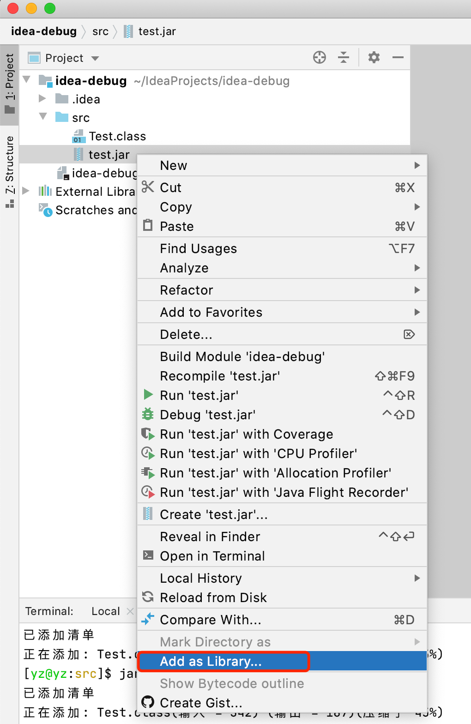This screenshot has width=471, height=724.
Task: Open Project panel settings gear
Action: click(374, 58)
